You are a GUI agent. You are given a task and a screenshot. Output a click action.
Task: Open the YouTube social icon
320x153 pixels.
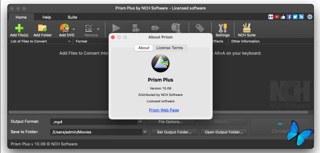click(x=277, y=17)
